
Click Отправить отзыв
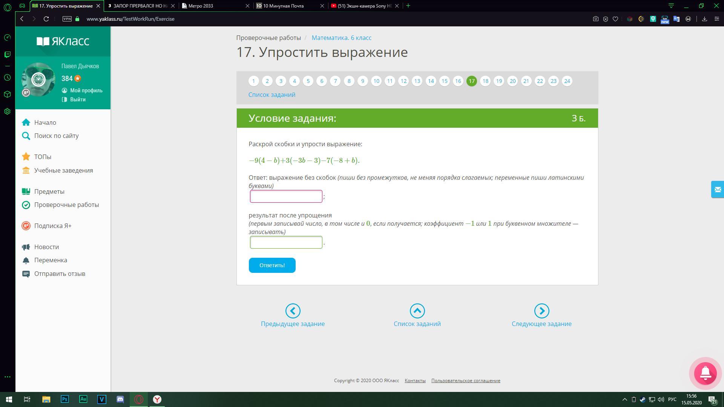tap(54, 274)
